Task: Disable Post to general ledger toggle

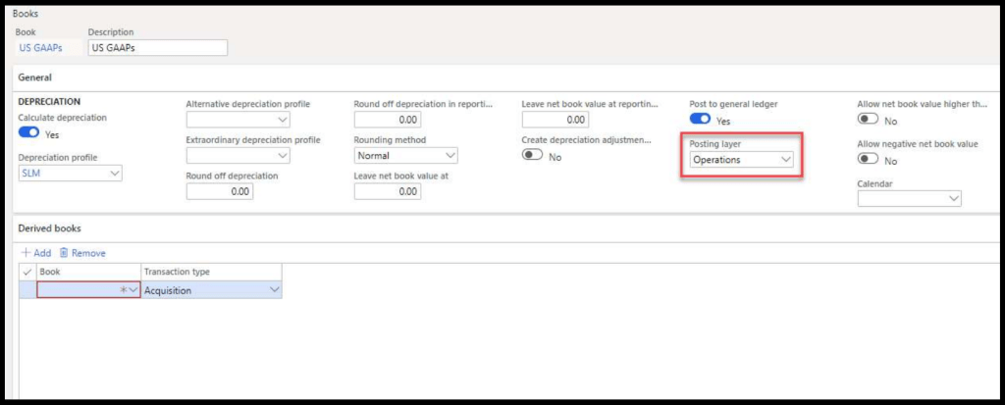Action: tap(700, 119)
